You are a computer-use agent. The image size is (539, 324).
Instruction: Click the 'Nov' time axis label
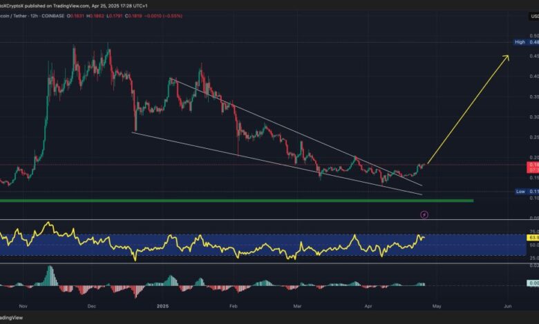tap(23, 306)
